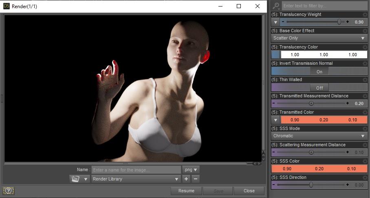Click the rendered figure image preview

click(133, 88)
